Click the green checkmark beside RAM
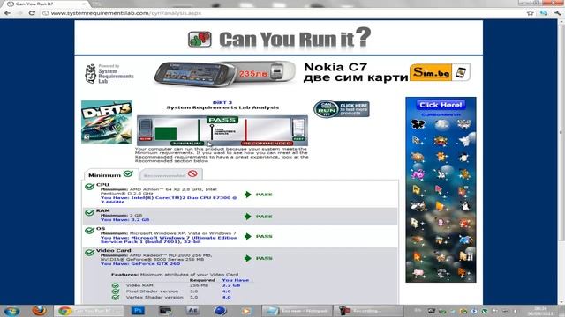 [x=89, y=212]
